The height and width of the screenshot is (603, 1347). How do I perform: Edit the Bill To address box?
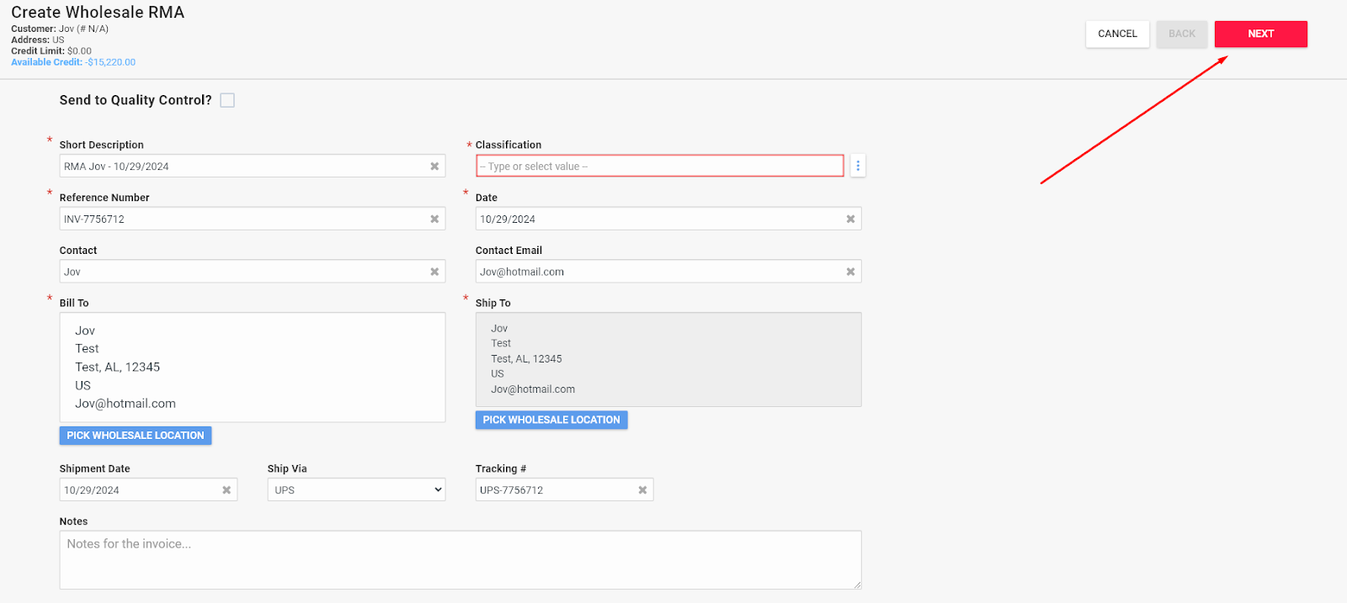point(252,367)
